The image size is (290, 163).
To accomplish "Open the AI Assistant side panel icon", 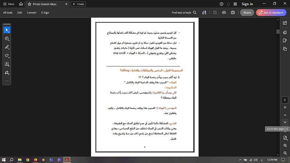I will pyautogui.click(x=285, y=23).
